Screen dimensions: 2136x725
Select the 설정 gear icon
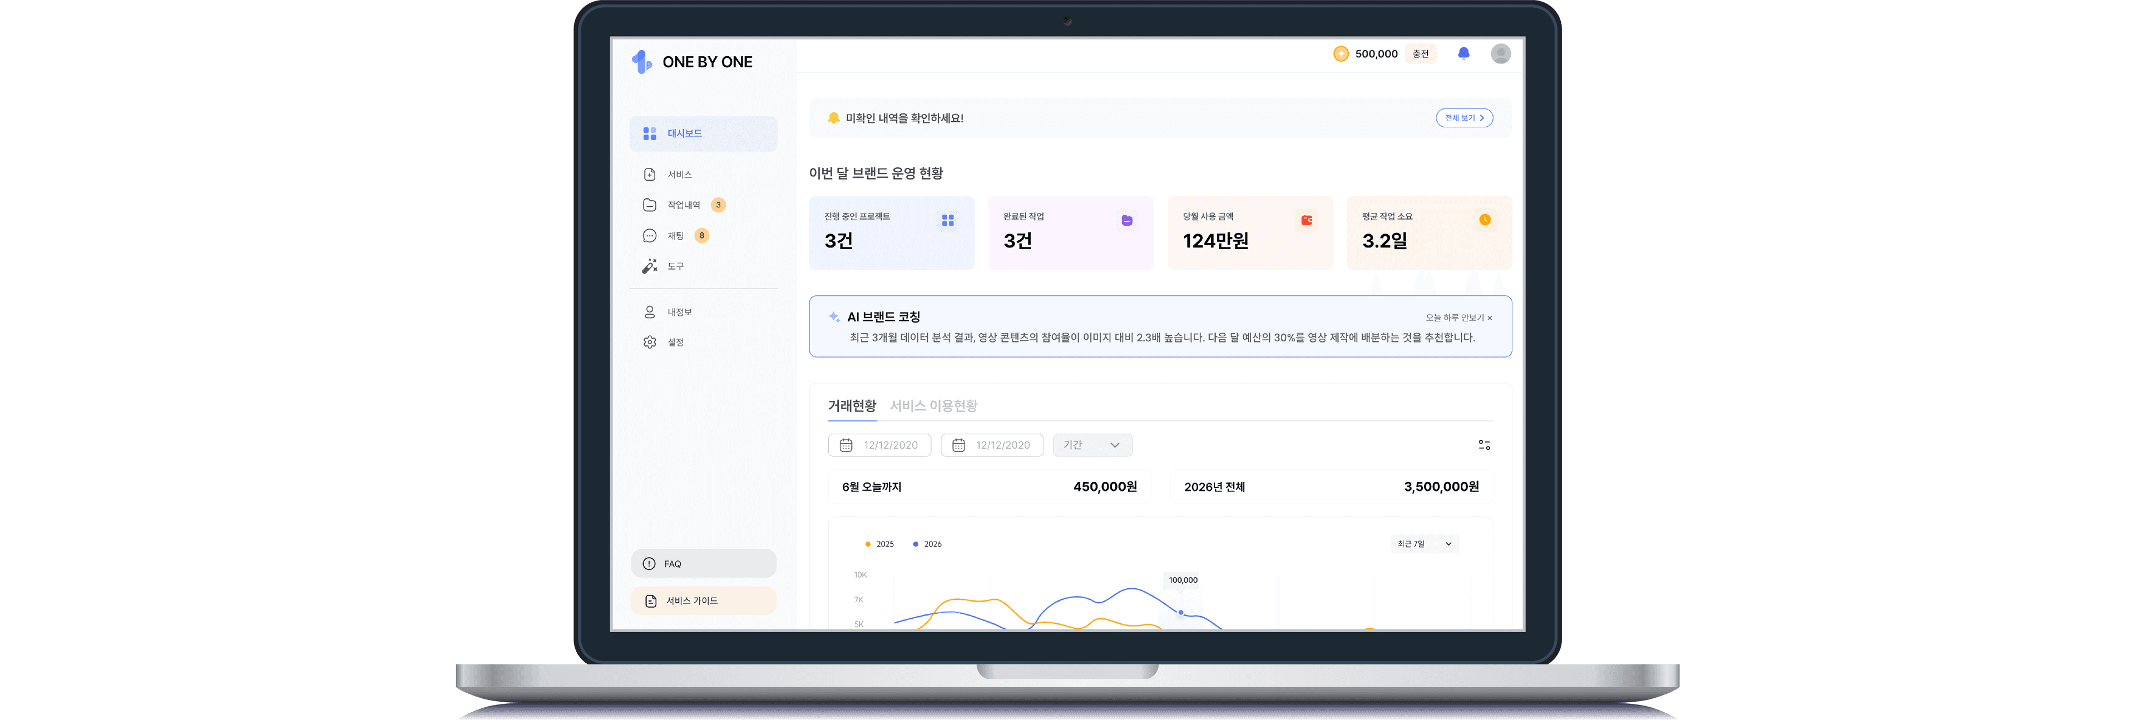pos(649,342)
